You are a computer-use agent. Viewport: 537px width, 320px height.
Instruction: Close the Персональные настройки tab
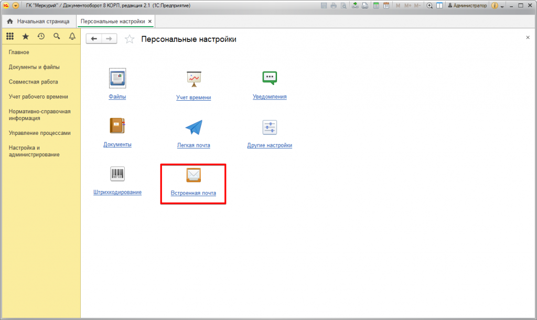tap(150, 22)
